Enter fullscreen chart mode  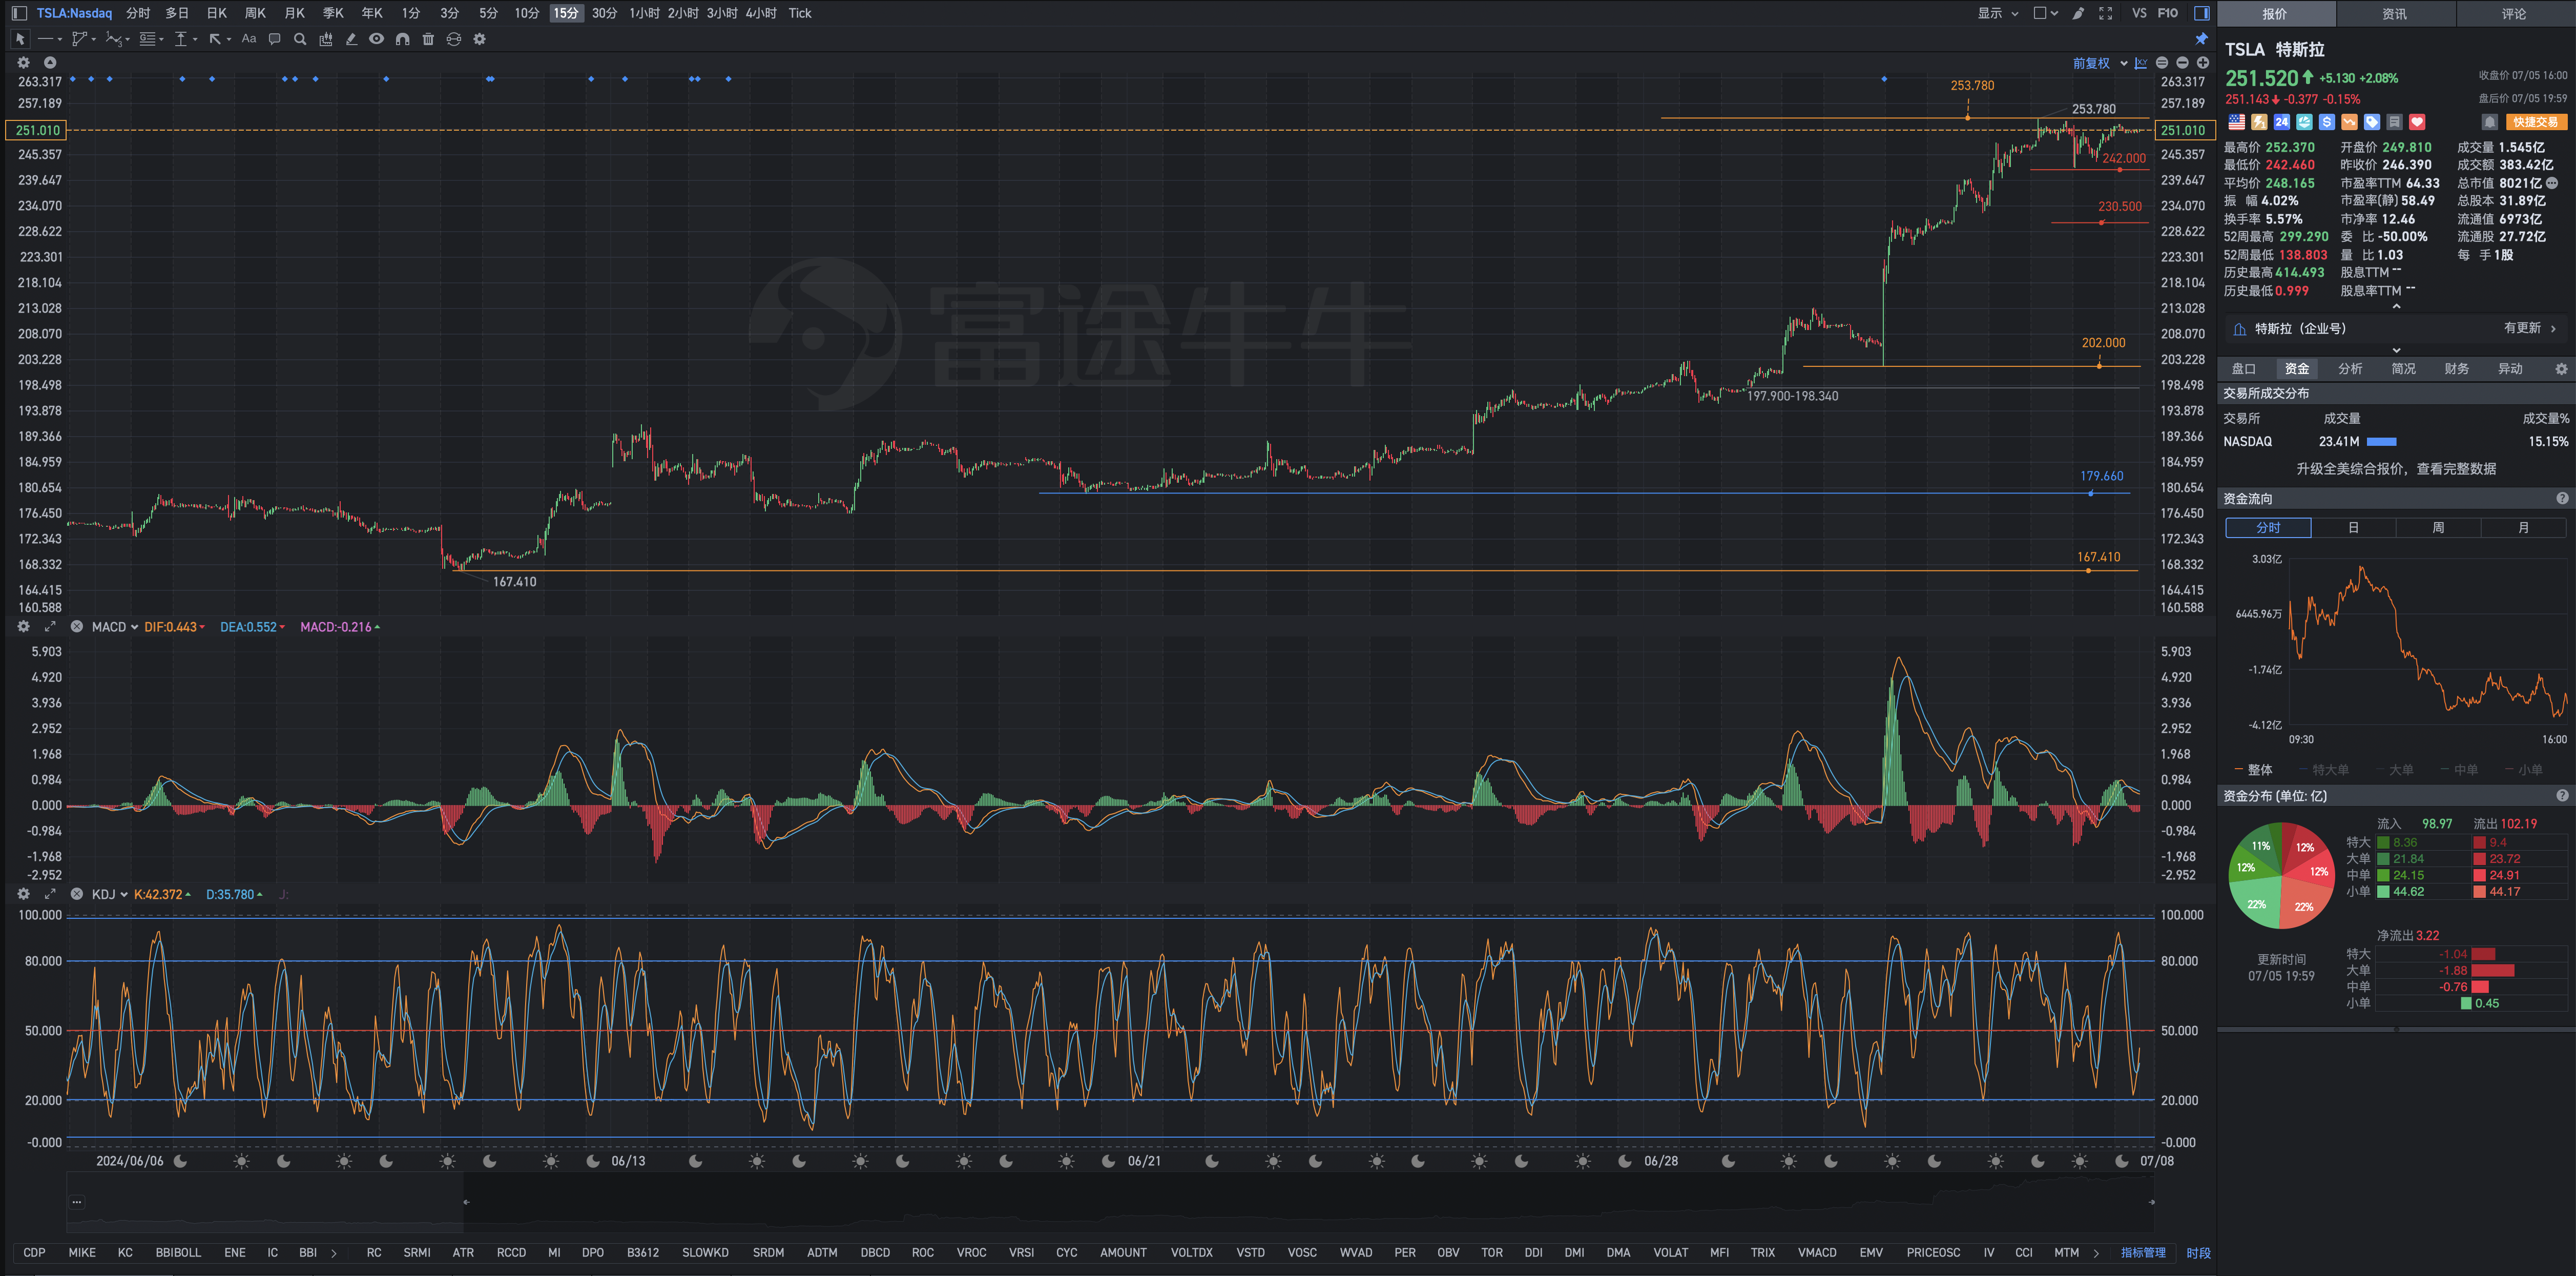(2105, 13)
